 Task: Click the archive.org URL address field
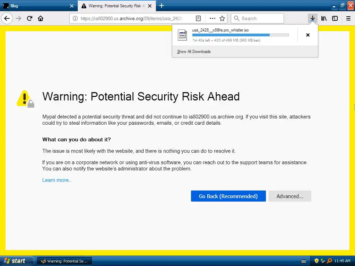click(131, 18)
